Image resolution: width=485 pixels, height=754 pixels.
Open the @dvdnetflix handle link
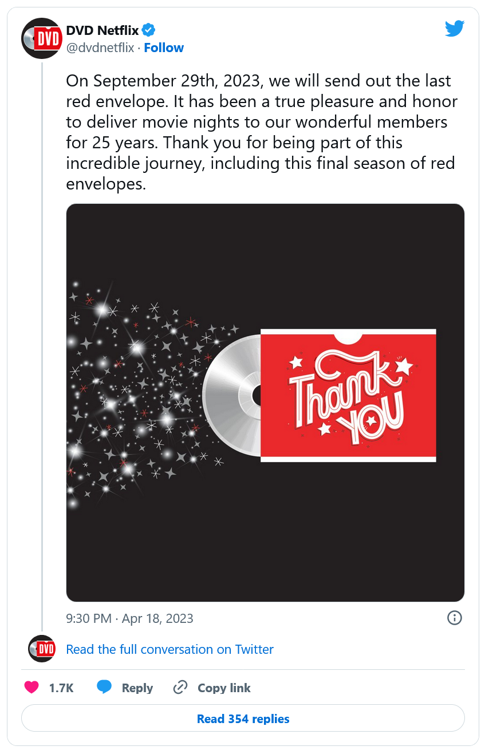coord(100,48)
